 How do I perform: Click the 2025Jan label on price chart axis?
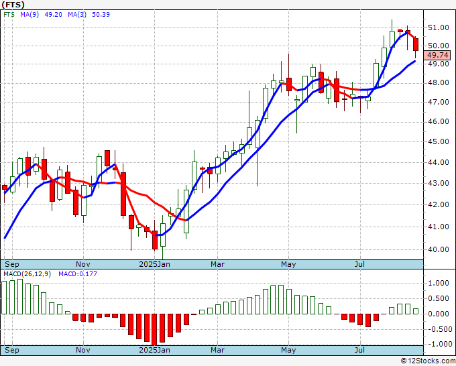pyautogui.click(x=154, y=264)
